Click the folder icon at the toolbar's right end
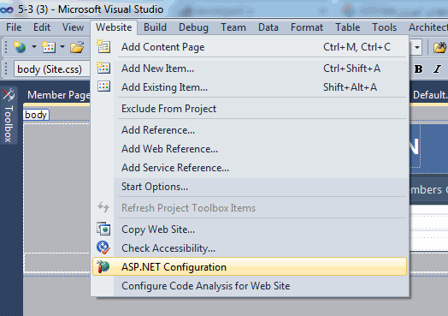The height and width of the screenshot is (316, 448). click(x=440, y=47)
